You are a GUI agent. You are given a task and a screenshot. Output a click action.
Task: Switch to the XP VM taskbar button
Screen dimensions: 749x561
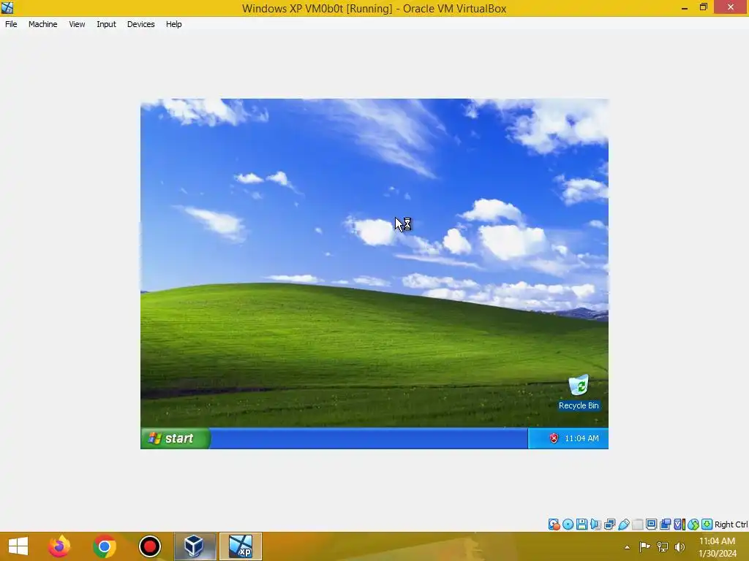pos(240,546)
